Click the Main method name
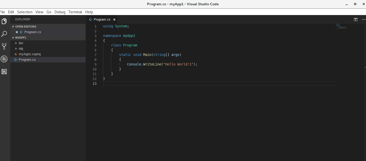Screen dimensions: 366x161 coord(147,55)
